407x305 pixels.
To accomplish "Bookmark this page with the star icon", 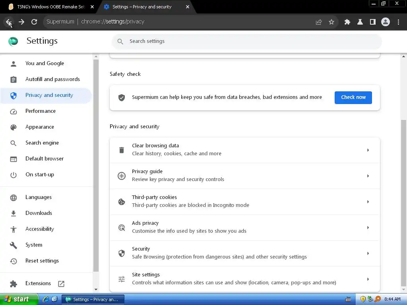I will [331, 22].
